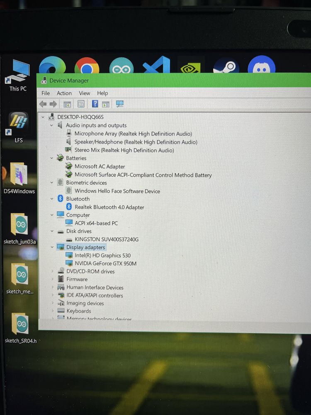Expand the Keyboards category
311x415 pixels.
[52, 311]
